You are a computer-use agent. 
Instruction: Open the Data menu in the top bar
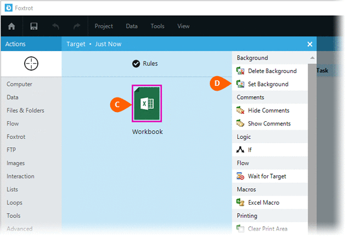131,26
